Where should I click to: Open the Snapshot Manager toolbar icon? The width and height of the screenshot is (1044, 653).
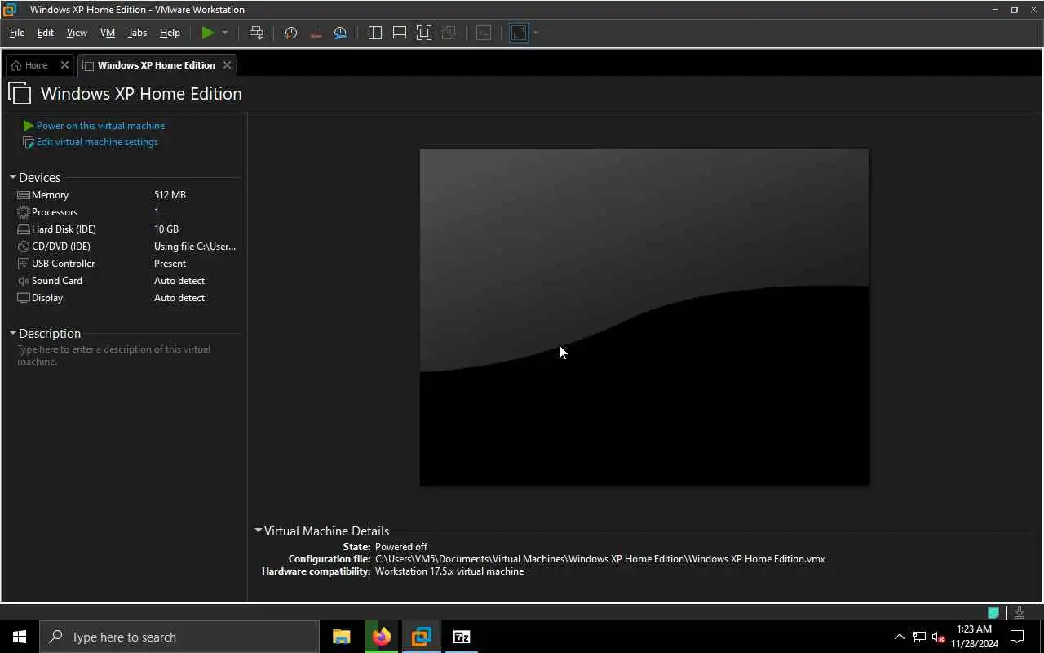click(340, 33)
